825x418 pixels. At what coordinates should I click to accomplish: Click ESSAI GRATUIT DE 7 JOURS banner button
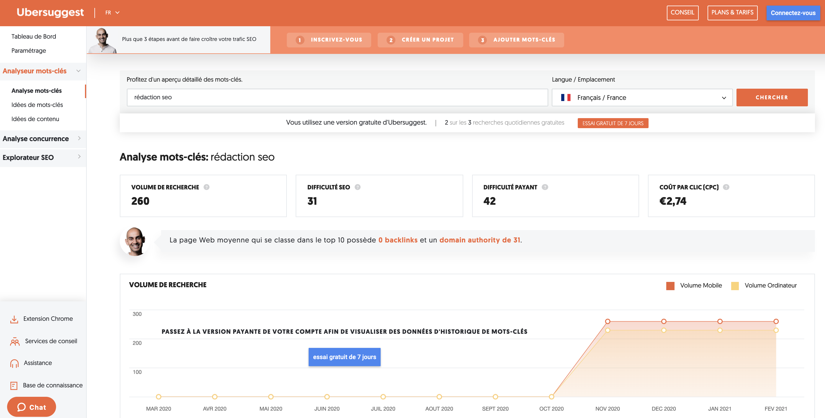pos(613,123)
